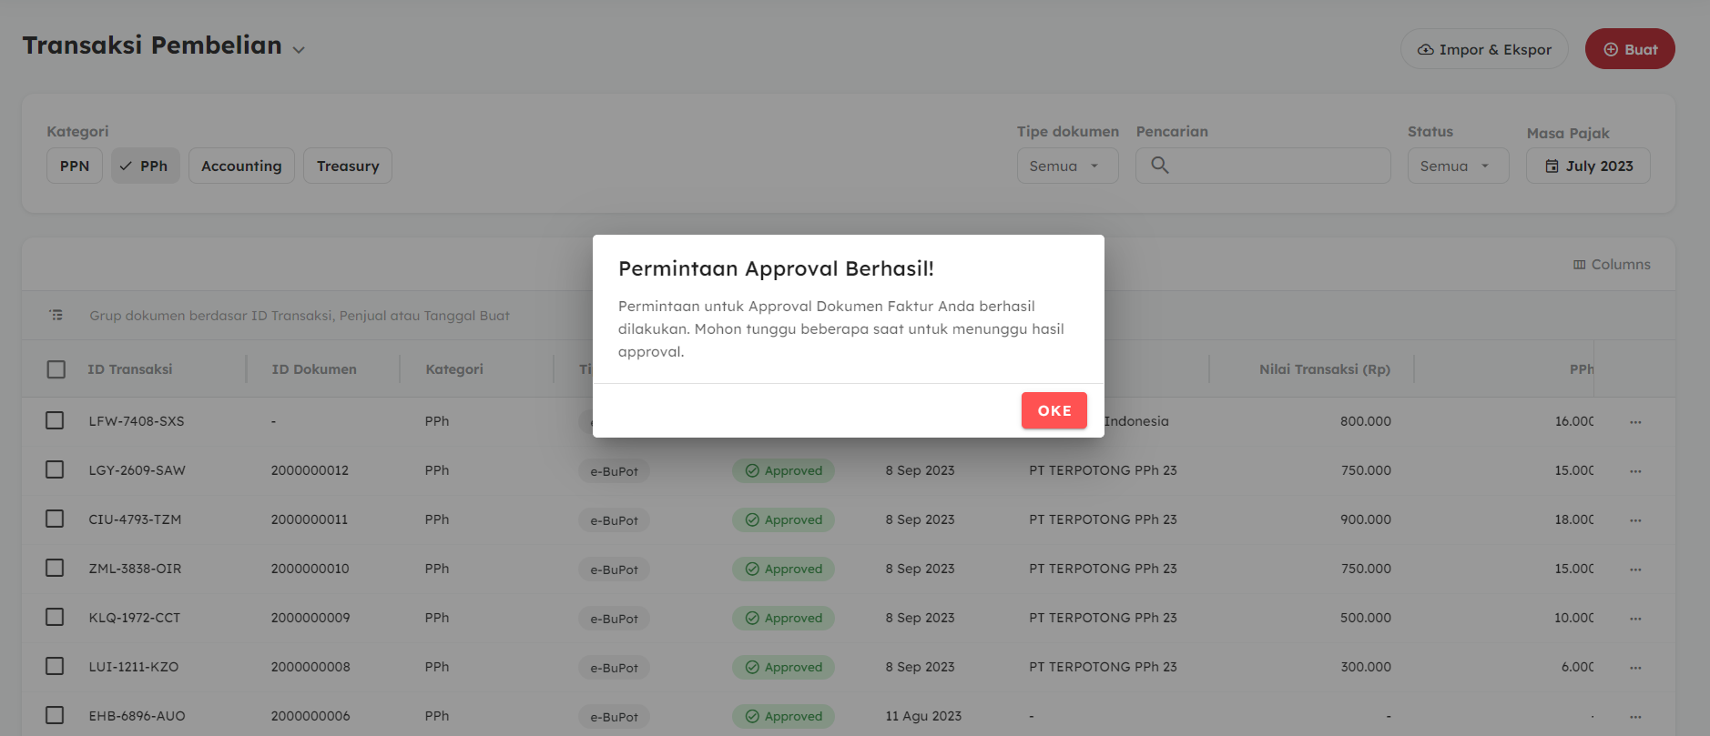Expand the Transaksi Pembelian title chevron
Viewport: 1710px width, 736px height.
(x=299, y=50)
